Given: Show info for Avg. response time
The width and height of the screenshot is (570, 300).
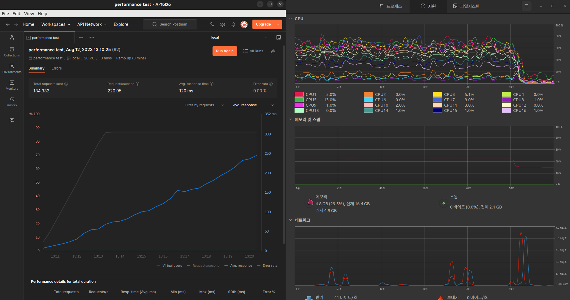Looking at the screenshot, I should click(x=212, y=84).
